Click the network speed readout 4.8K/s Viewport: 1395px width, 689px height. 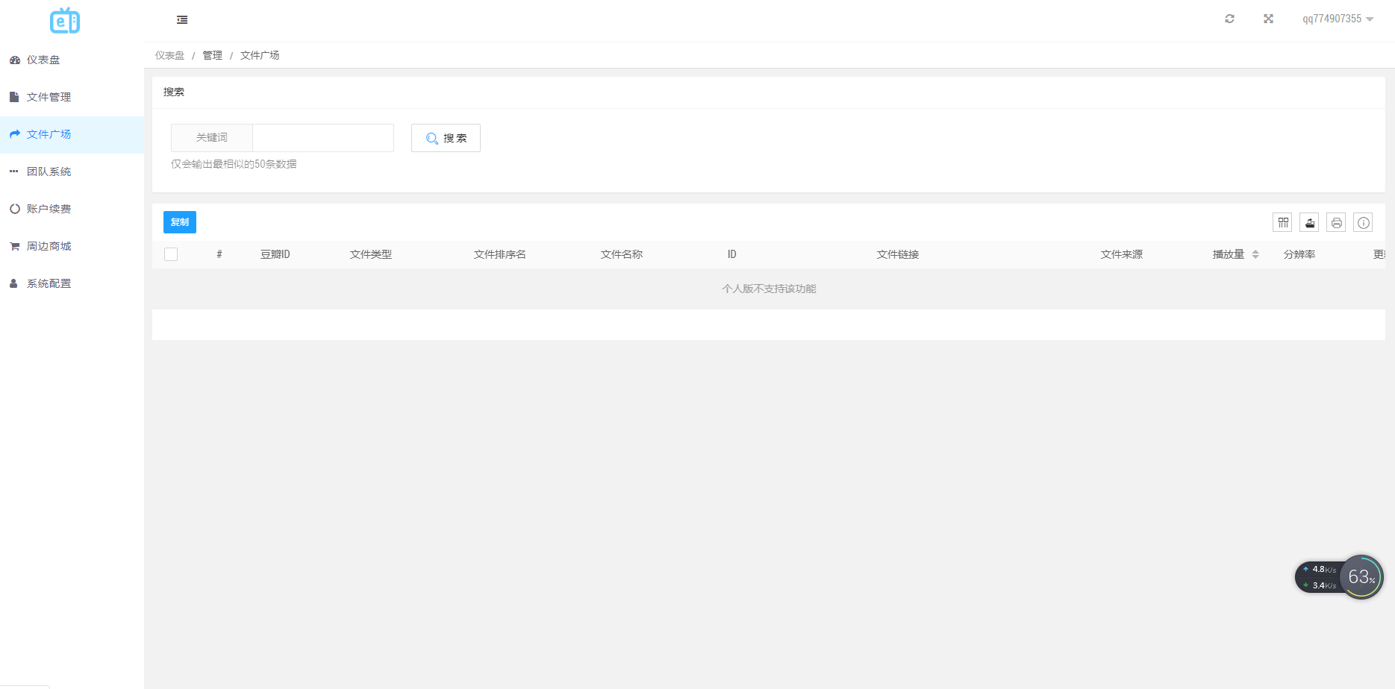pyautogui.click(x=1320, y=569)
